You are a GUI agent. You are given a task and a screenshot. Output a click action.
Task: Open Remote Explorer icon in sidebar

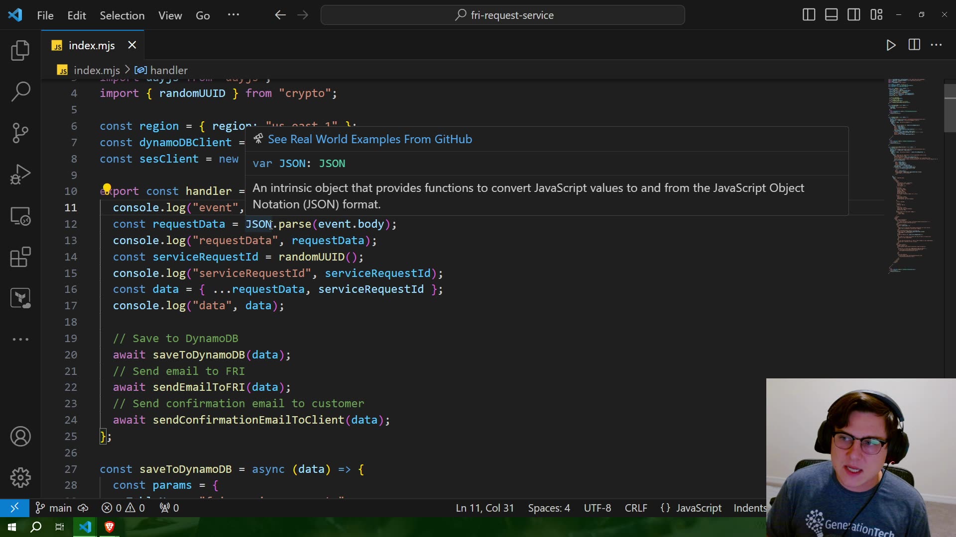20,216
